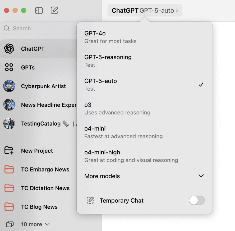Screen dimensions: 235x231
Task: Choose GPT-5-reasoning model
Action: 145,61
